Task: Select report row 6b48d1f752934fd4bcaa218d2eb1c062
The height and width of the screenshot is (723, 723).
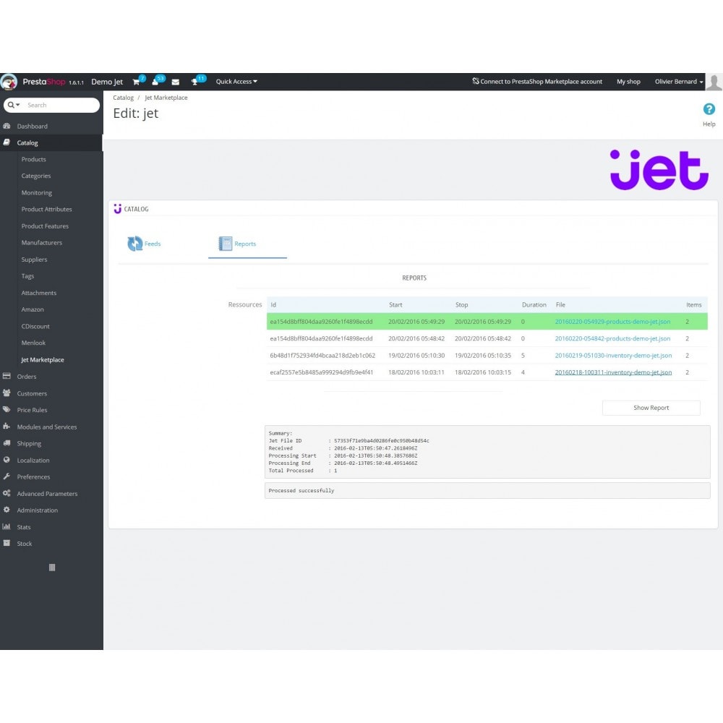Action: pyautogui.click(x=487, y=356)
